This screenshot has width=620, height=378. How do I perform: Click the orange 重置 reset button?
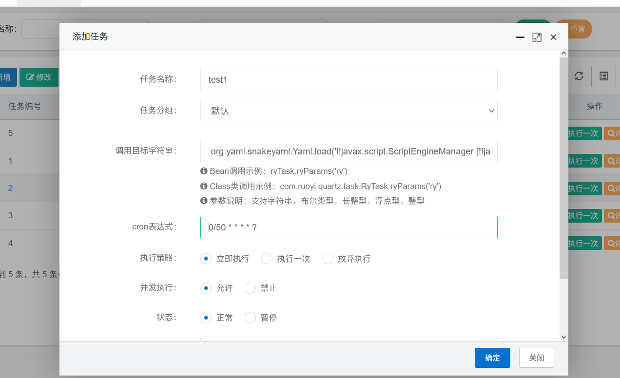575,29
